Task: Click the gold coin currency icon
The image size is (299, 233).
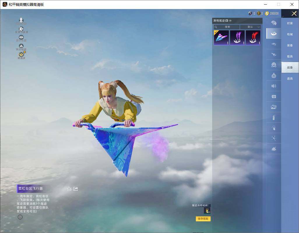Action: click(267, 13)
